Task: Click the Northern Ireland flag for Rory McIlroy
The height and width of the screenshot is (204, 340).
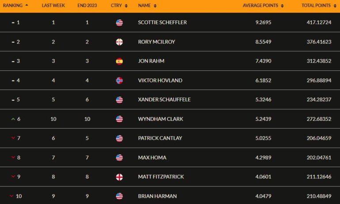Action: coord(119,42)
